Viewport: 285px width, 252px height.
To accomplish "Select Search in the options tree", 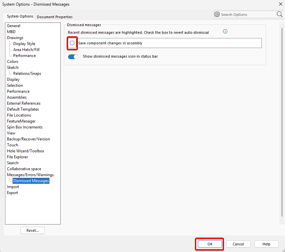I will [13, 163].
